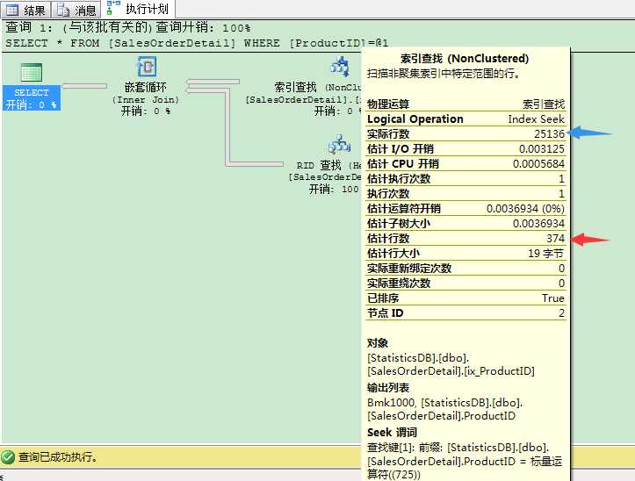Viewport: 635px width, 481px height.
Task: Click the RID 查找 operator label
Action: click(328, 165)
